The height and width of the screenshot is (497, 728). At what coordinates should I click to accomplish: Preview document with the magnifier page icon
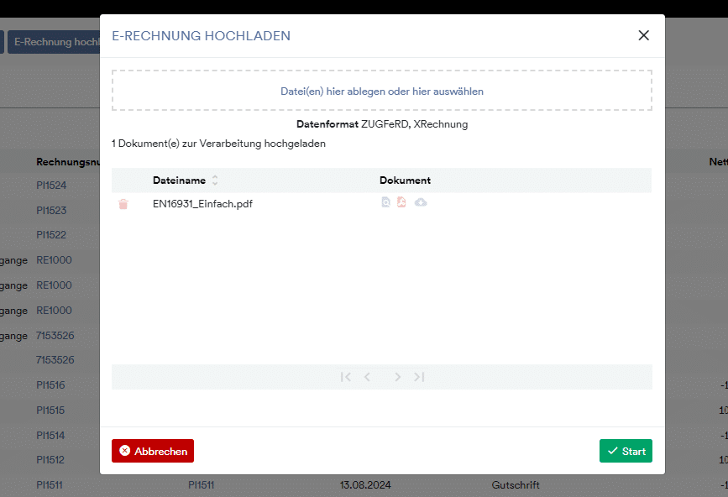coord(385,201)
